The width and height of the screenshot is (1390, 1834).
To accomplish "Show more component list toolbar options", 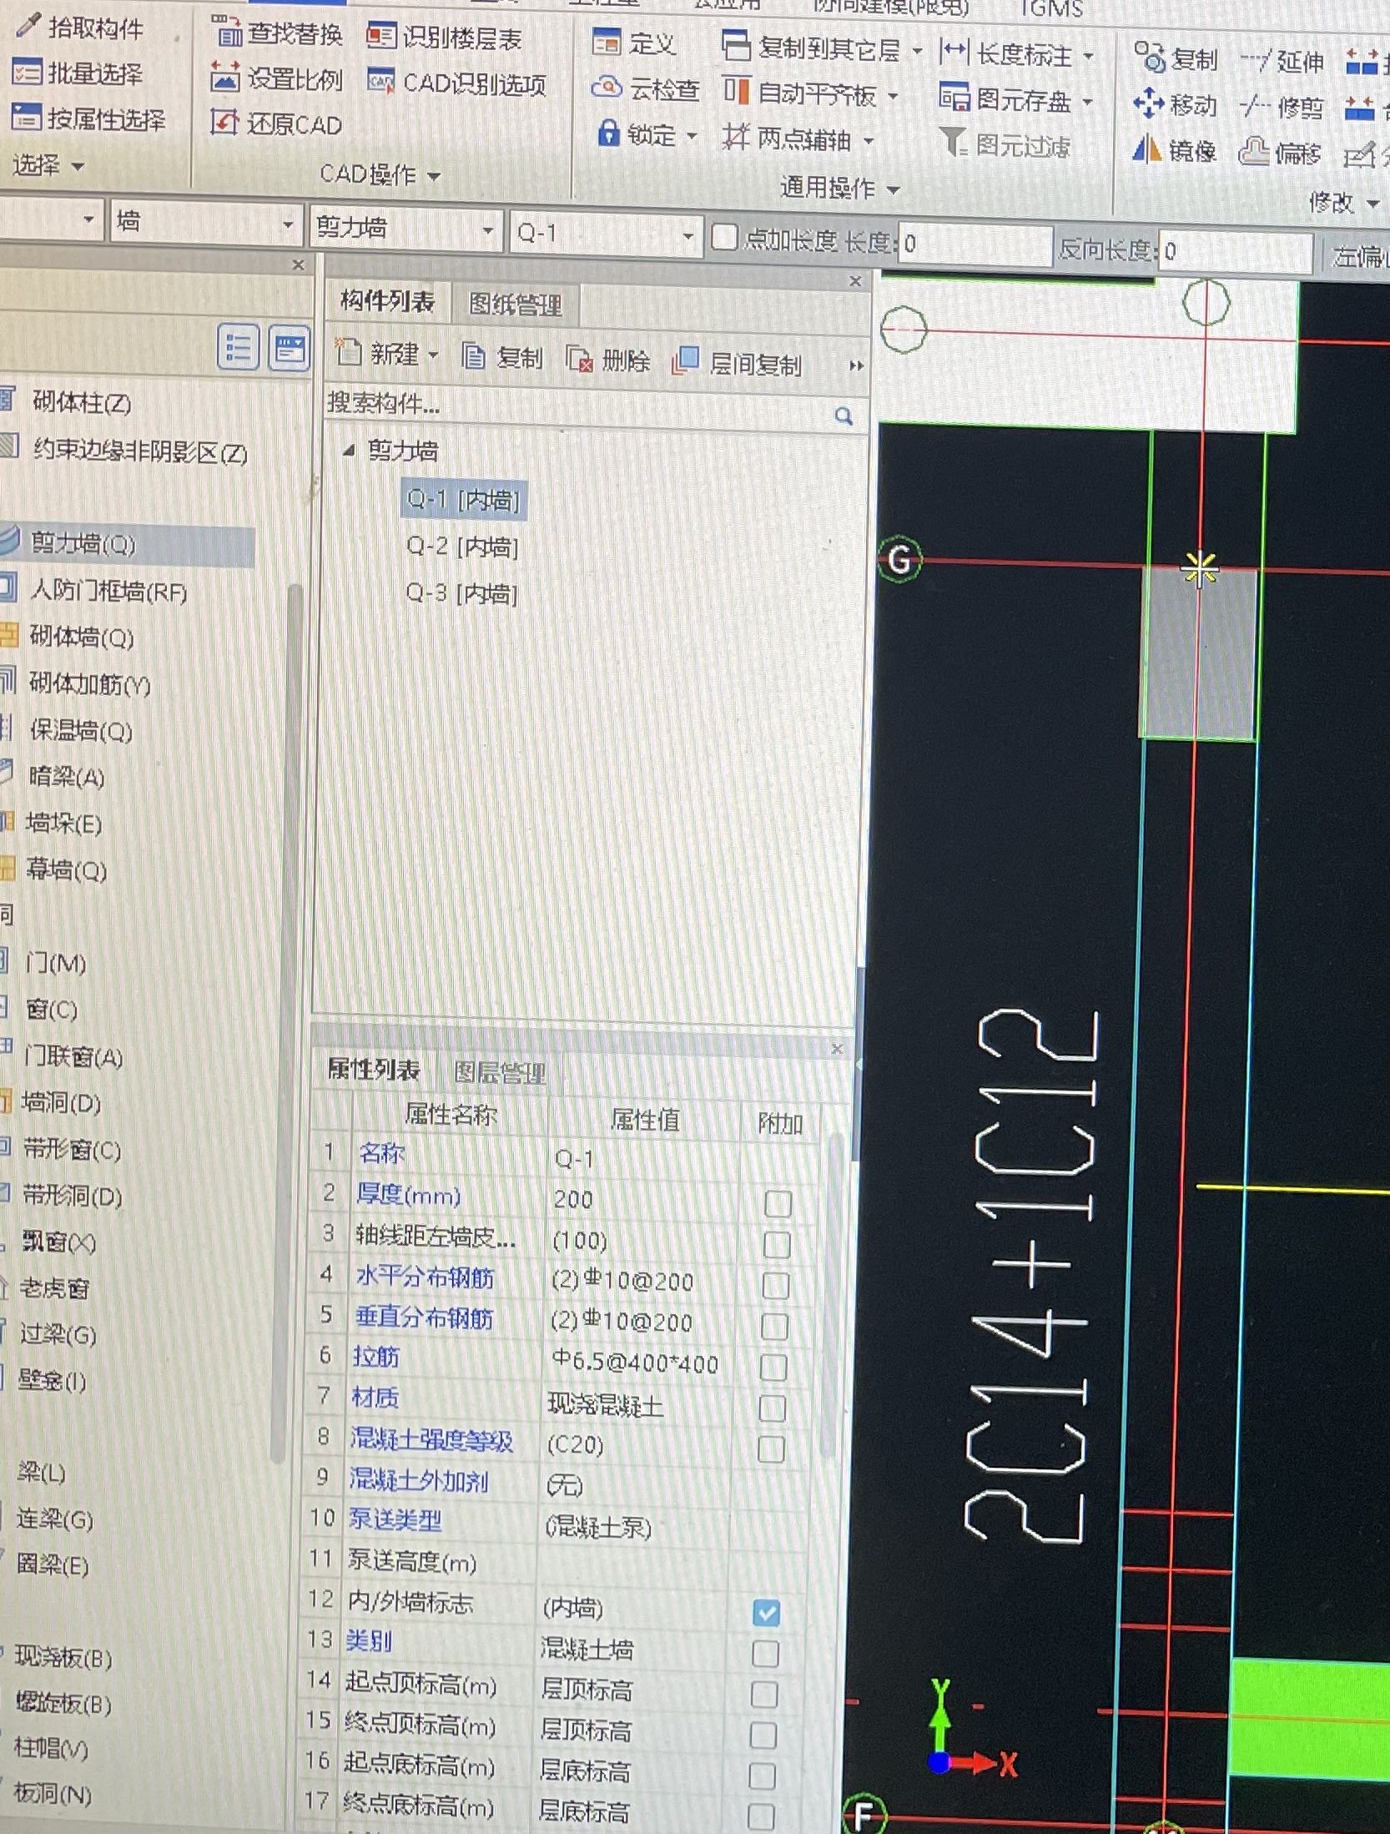I will 856,365.
